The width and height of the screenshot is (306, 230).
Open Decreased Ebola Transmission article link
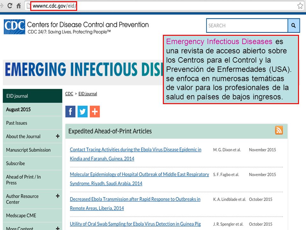(x=135, y=203)
